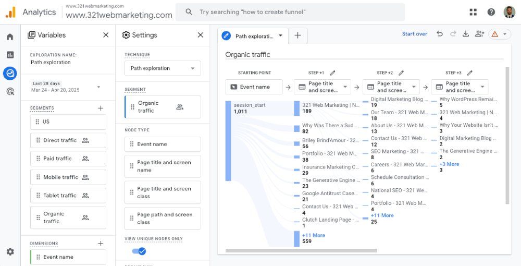
Task: Select the Path exploration tab
Action: 253,36
